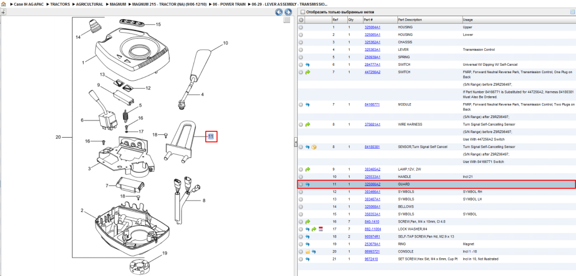Click red-striped list icon on LOCK WASHER row

pyautogui.click(x=320, y=229)
